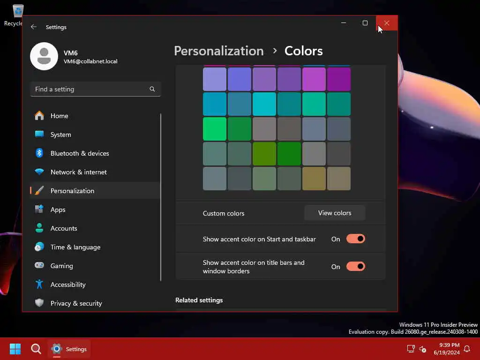
Task: Click the Settings back arrow
Action: point(34,27)
